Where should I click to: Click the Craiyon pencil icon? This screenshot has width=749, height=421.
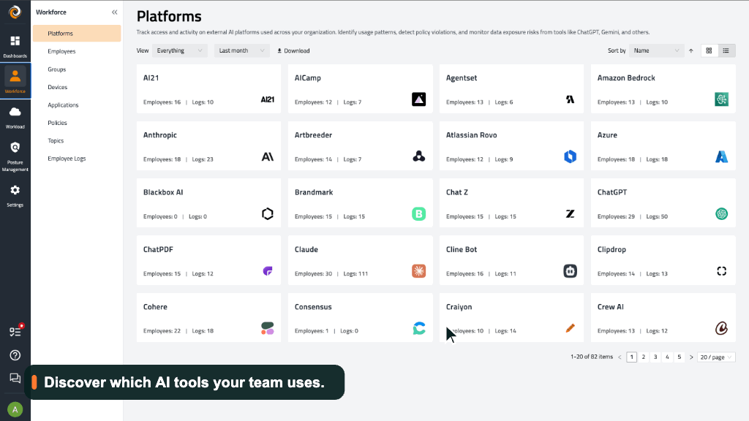(x=571, y=328)
